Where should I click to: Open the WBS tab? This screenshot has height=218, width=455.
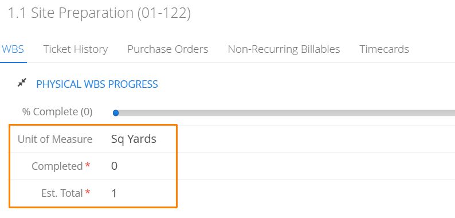point(13,49)
